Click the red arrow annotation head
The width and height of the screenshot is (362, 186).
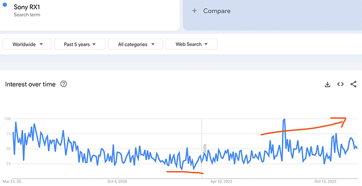[343, 121]
